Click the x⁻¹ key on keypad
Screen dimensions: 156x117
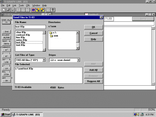(x=7, y=50)
